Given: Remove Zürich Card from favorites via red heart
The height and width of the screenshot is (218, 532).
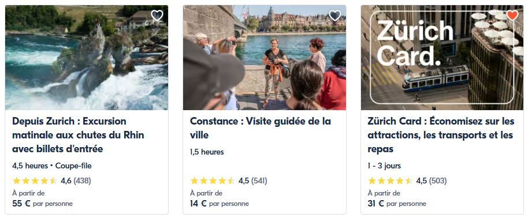Looking at the screenshot, I should [512, 15].
